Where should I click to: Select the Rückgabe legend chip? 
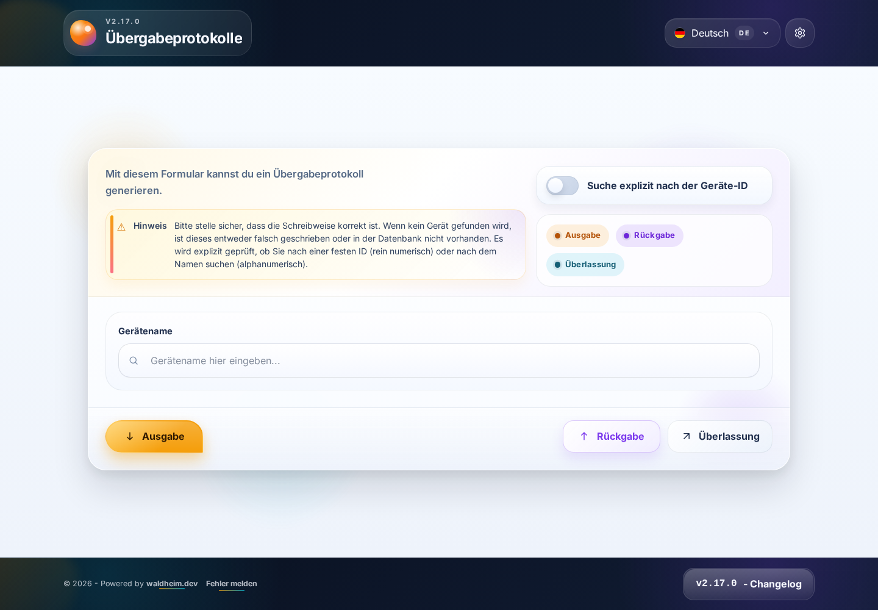click(649, 235)
